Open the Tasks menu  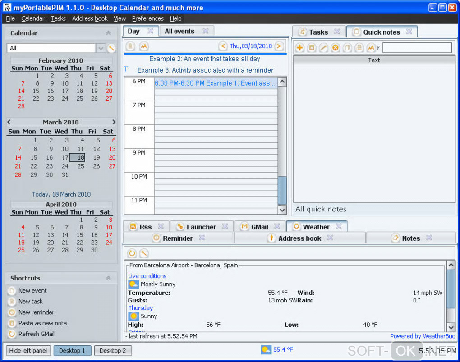(58, 18)
